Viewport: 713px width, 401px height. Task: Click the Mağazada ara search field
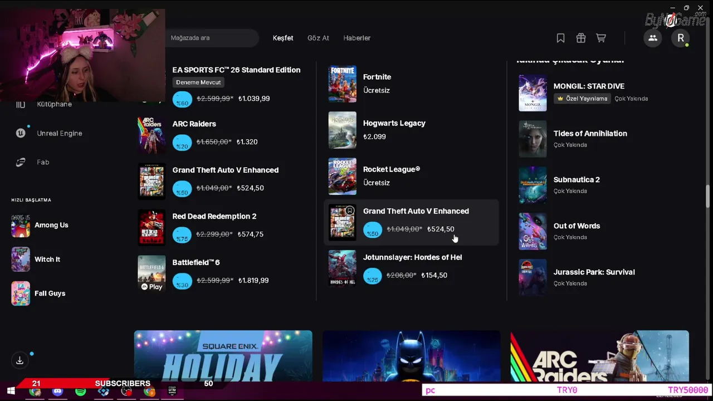coord(212,38)
